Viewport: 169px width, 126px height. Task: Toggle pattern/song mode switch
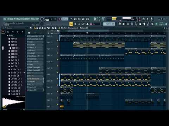click(x=47, y=19)
